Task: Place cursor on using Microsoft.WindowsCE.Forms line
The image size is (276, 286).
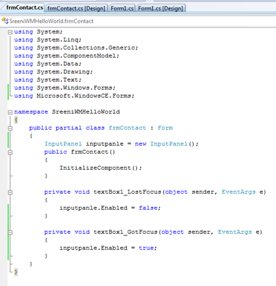Action: coord(74,96)
